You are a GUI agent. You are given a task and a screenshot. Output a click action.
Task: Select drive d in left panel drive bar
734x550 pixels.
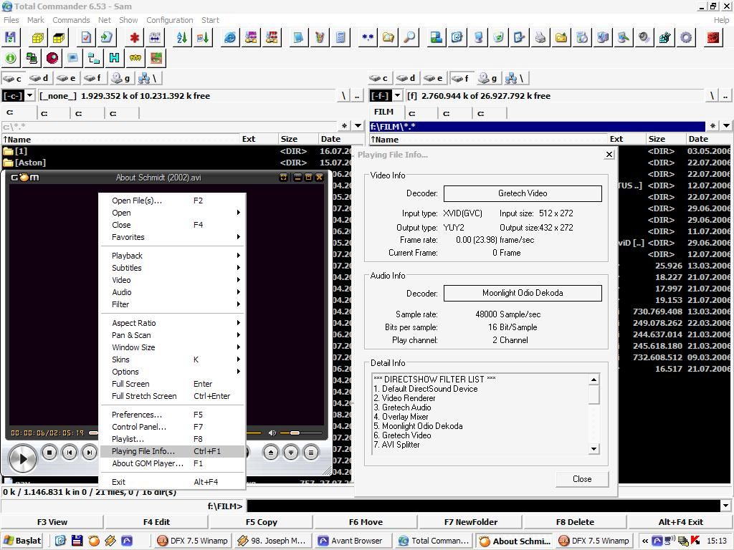[x=39, y=78]
